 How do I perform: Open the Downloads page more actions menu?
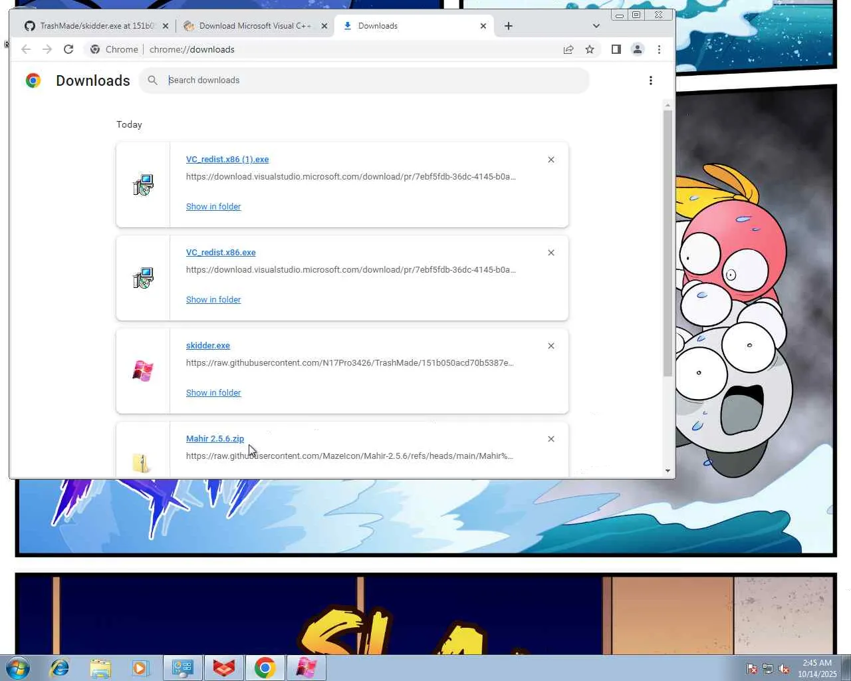651,80
